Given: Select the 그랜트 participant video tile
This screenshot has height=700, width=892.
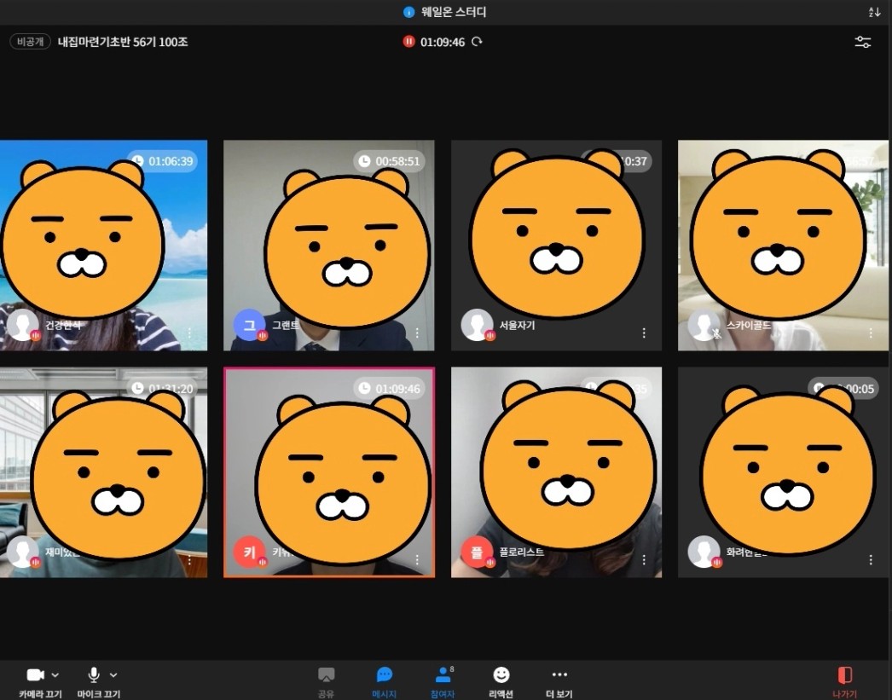Looking at the screenshot, I should coord(329,246).
